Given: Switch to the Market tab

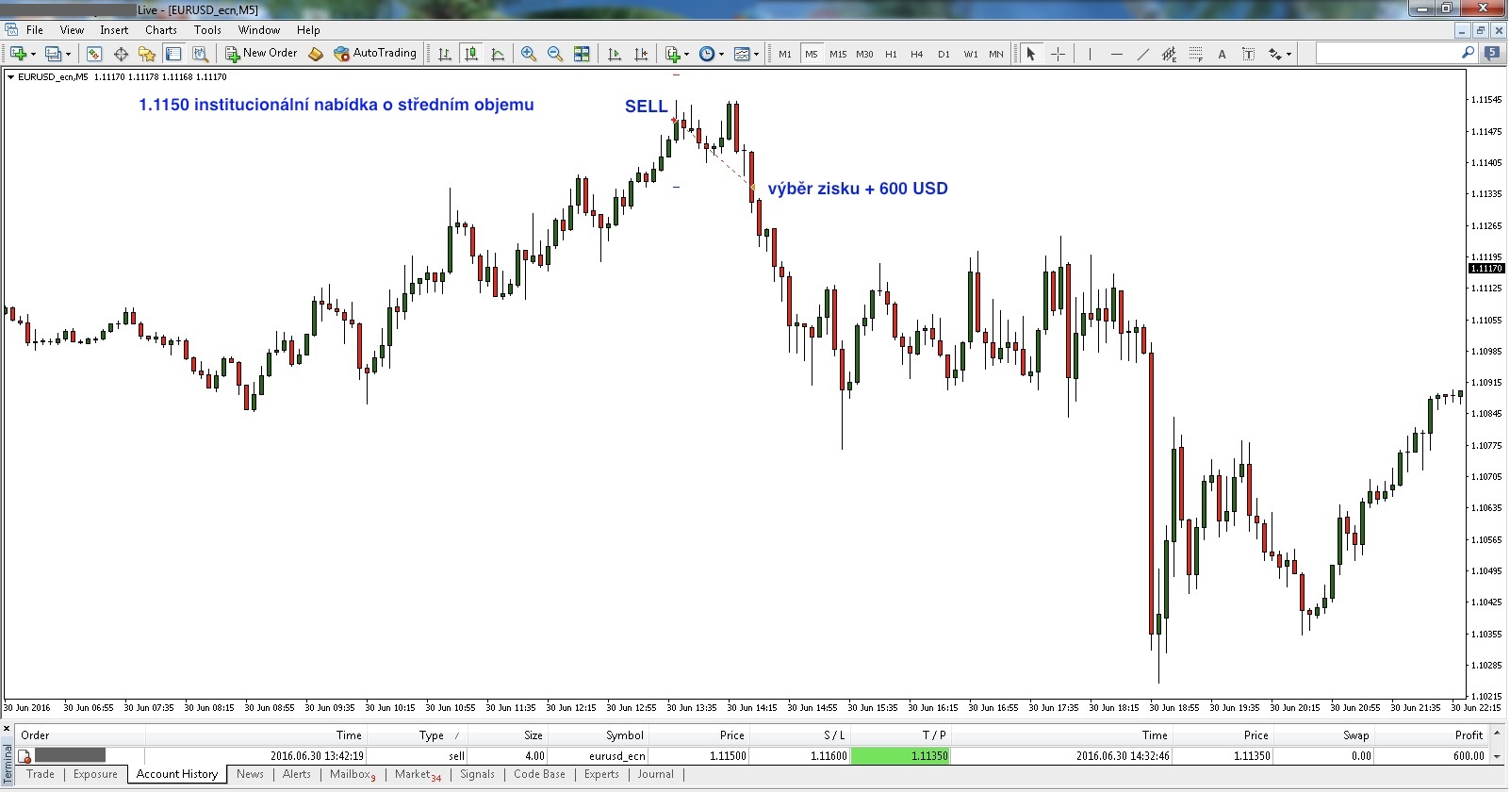Looking at the screenshot, I should [x=418, y=775].
